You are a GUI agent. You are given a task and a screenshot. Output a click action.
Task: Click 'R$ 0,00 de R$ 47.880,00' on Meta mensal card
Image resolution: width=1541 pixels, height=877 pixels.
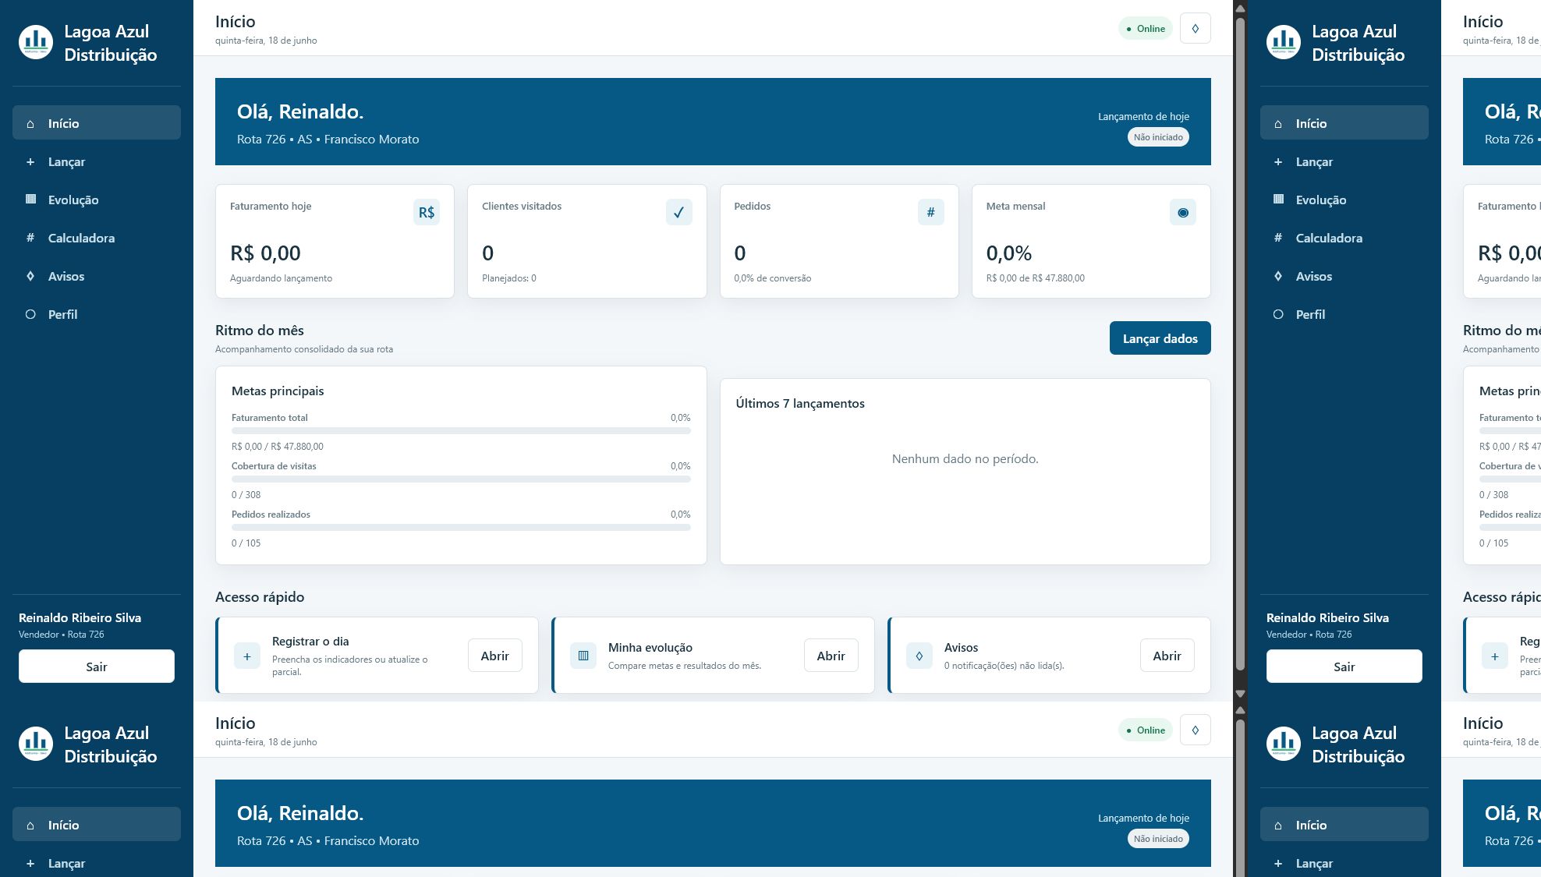[x=1035, y=278]
